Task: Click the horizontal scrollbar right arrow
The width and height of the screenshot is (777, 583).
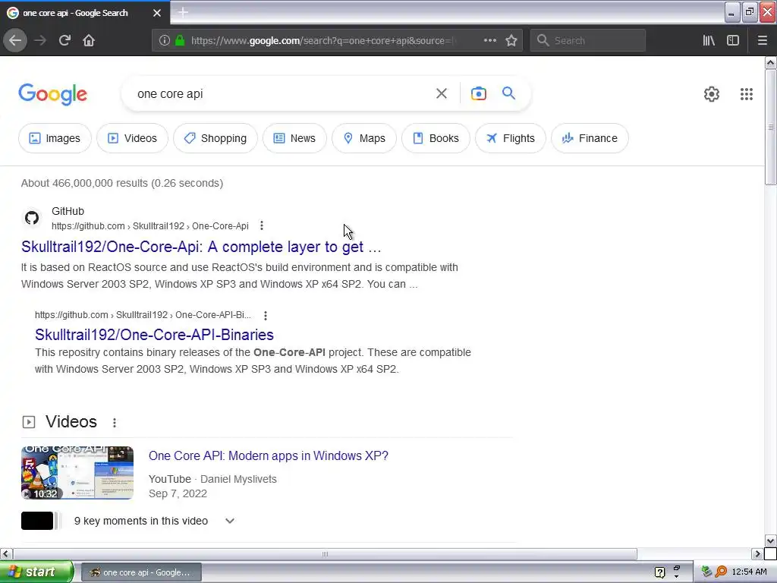Action: coord(758,553)
